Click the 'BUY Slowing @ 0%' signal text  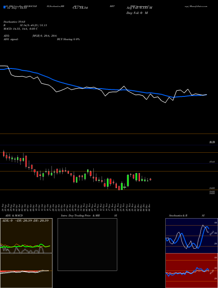[68, 39]
